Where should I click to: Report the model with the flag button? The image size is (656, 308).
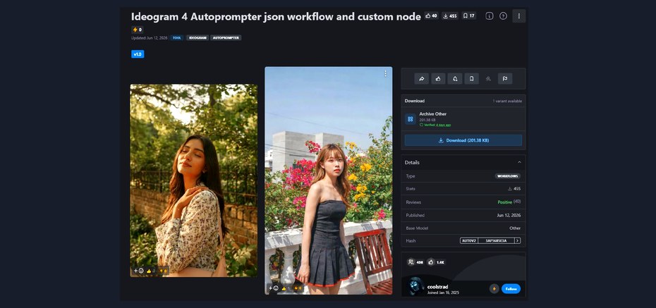505,78
